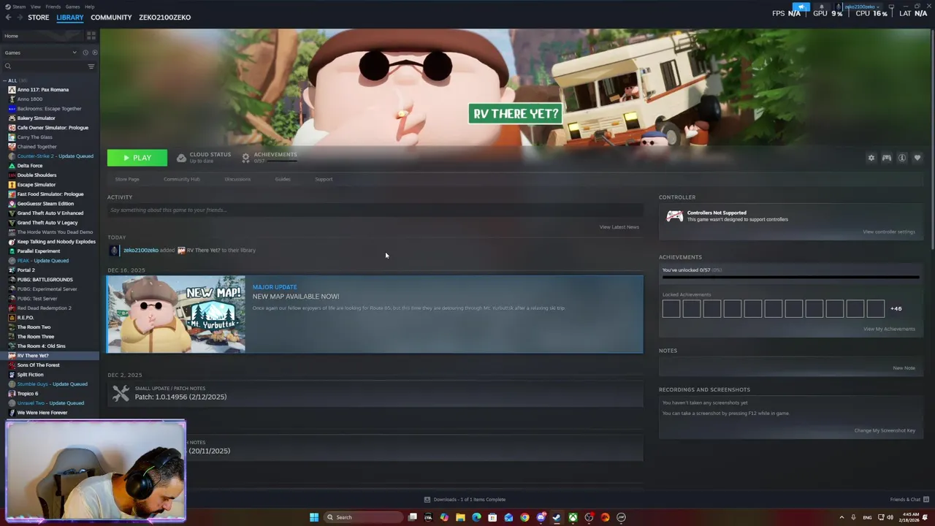Click View controller settings
Viewport: 935px width, 526px height.
coord(889,232)
